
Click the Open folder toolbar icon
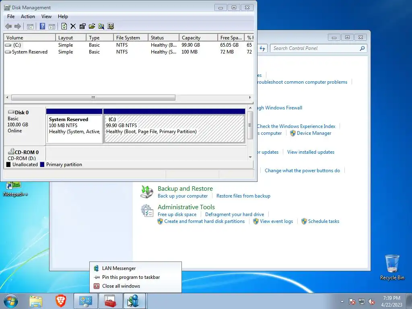92,26
